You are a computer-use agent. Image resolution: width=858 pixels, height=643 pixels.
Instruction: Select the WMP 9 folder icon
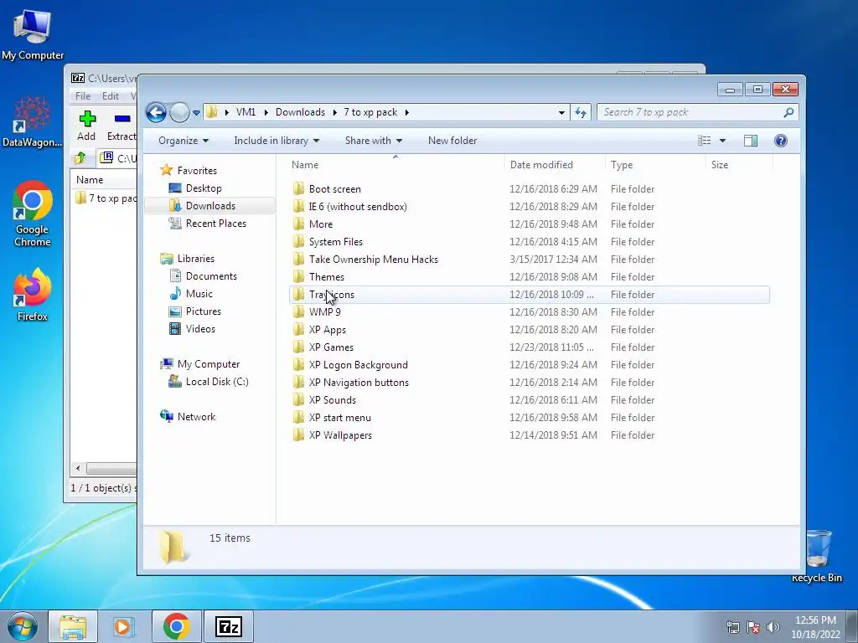pos(298,311)
